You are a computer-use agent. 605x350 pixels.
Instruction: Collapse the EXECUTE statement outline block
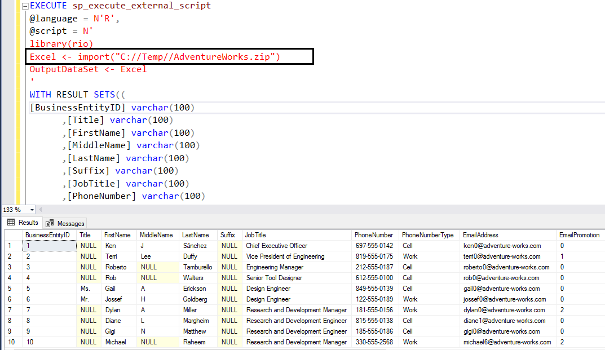pos(25,6)
